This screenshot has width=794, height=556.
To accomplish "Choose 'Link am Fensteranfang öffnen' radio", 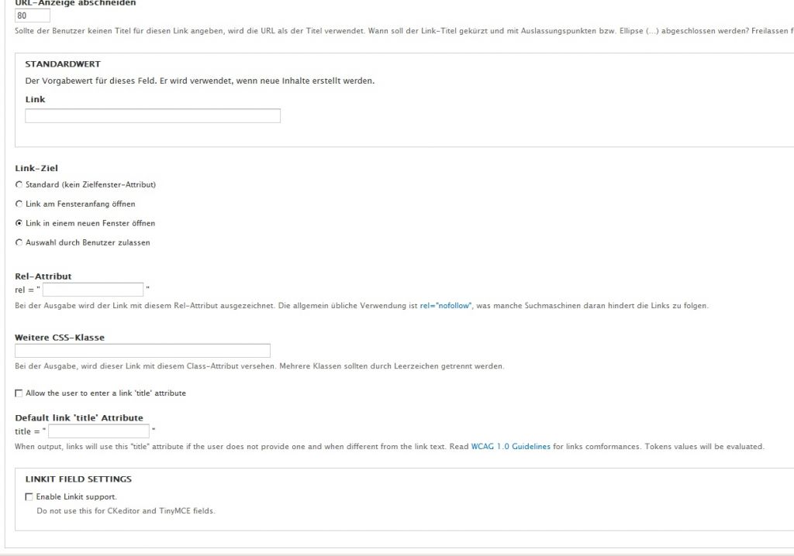I will point(19,204).
